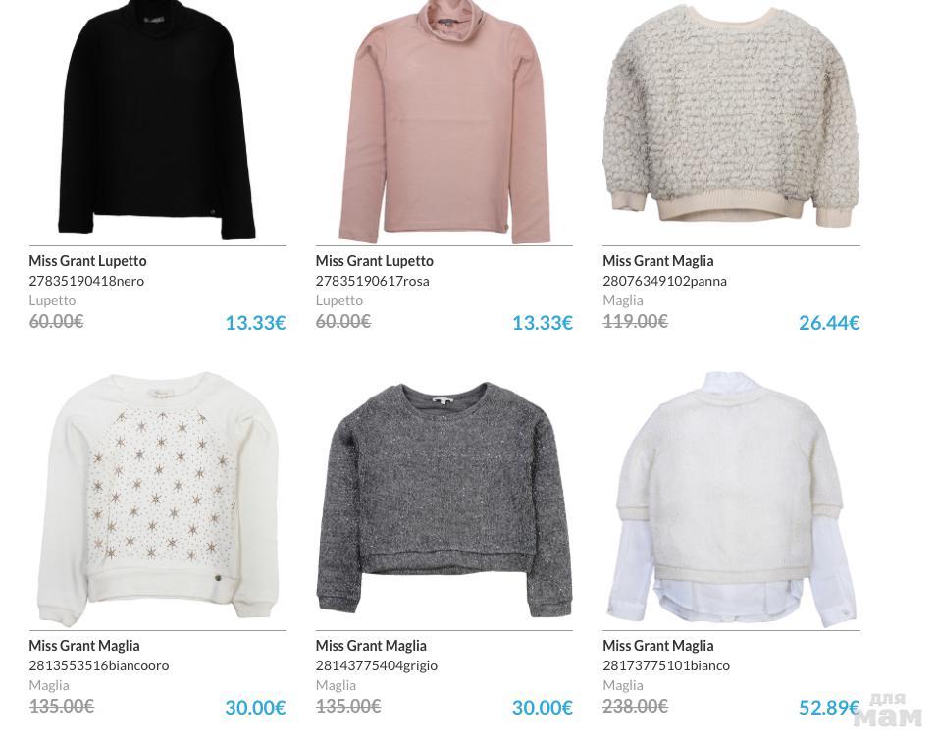Click title above code 27835190617rosa
Image resolution: width=937 pixels, height=741 pixels.
(x=375, y=260)
